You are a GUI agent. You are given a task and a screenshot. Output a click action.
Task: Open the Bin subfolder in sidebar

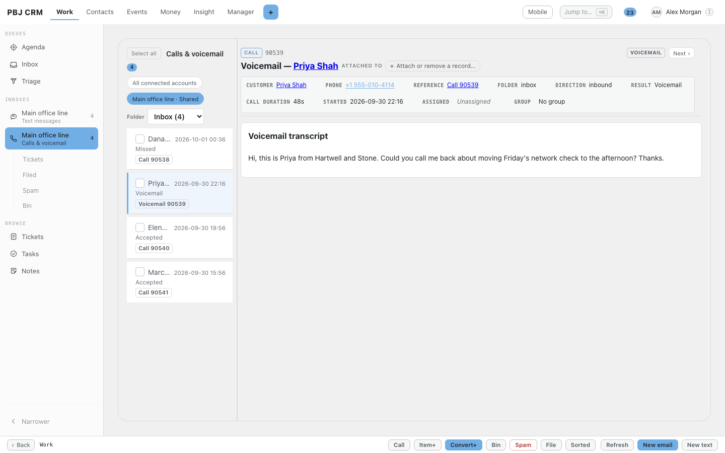click(x=27, y=206)
